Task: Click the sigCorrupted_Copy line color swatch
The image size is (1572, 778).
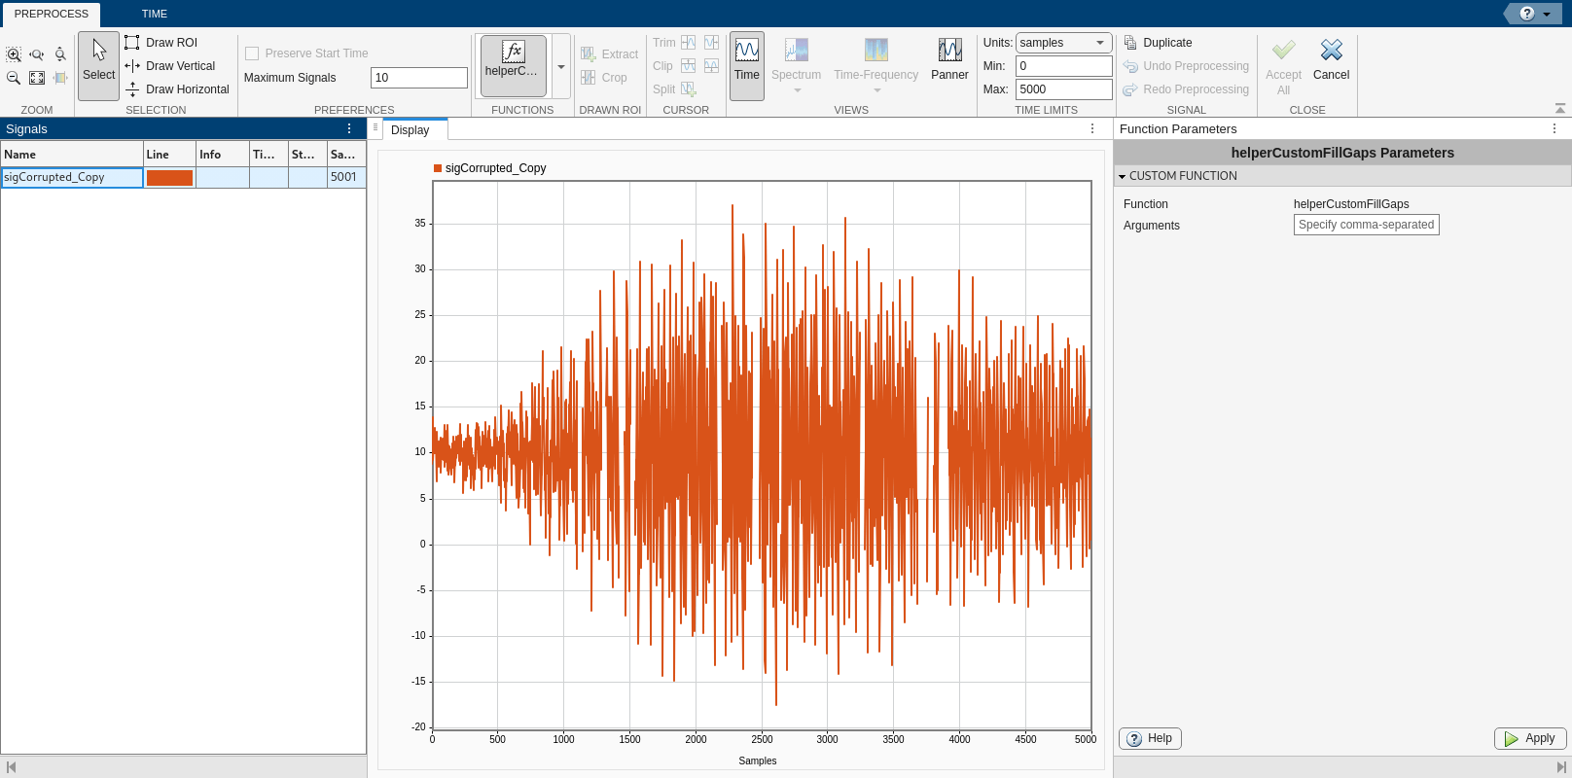Action: click(x=169, y=177)
